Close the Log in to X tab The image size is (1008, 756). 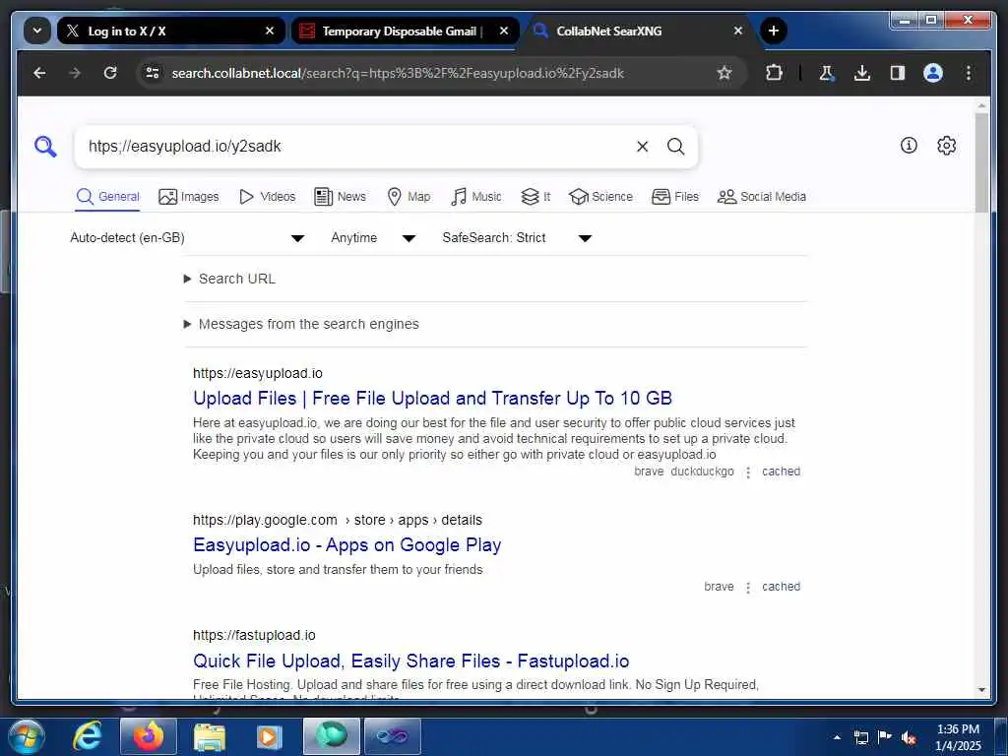click(270, 31)
